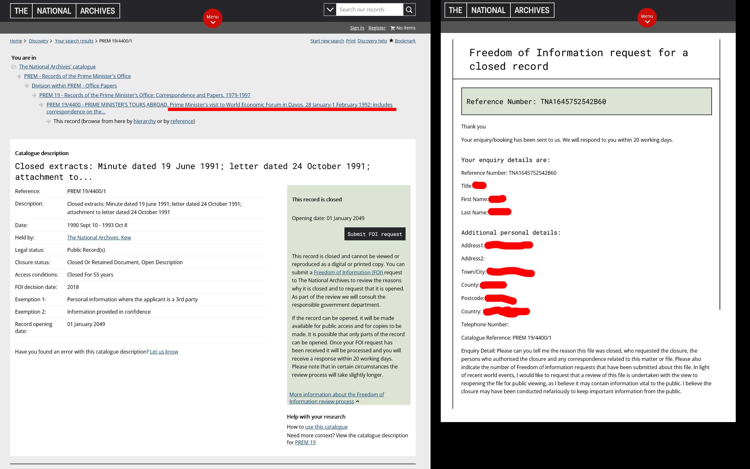
Task: Click Information provided in confidence exemption text
Action: tap(109, 312)
